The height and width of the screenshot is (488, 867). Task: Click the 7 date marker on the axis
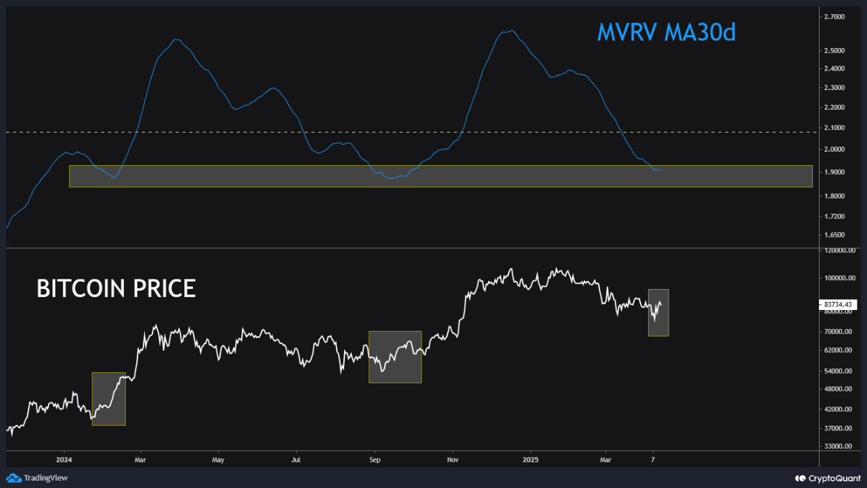[x=652, y=459]
